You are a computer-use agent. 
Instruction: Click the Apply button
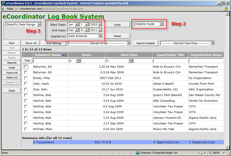(117, 25)
